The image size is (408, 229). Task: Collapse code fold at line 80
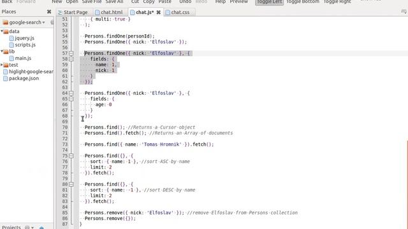click(x=71, y=184)
